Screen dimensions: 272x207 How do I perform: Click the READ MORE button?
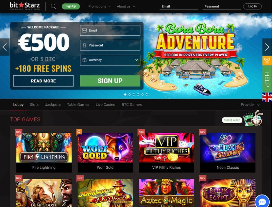[44, 81]
